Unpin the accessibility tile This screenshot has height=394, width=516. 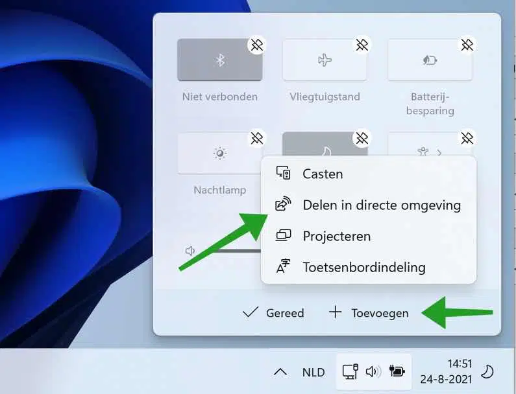pyautogui.click(x=467, y=138)
